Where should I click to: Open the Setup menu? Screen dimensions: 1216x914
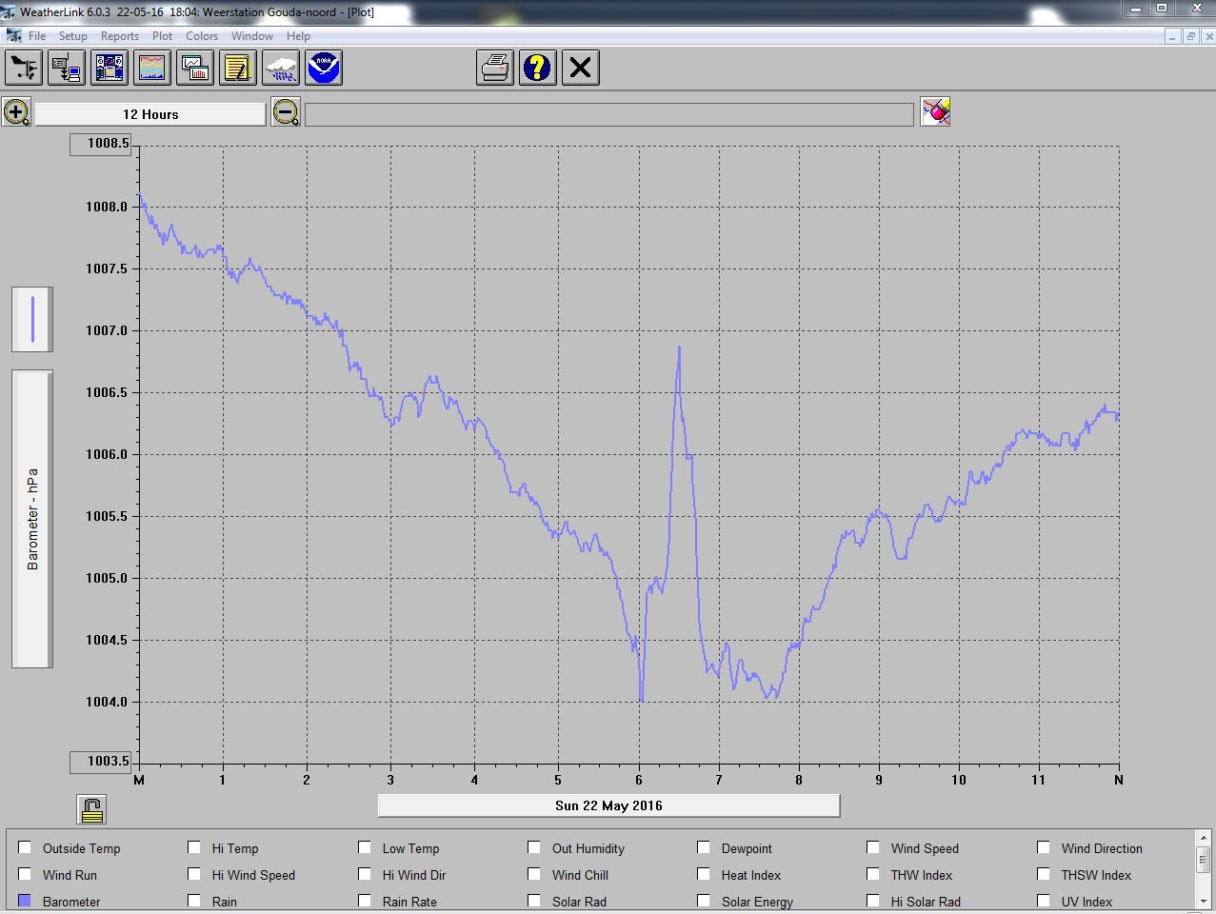(x=73, y=36)
